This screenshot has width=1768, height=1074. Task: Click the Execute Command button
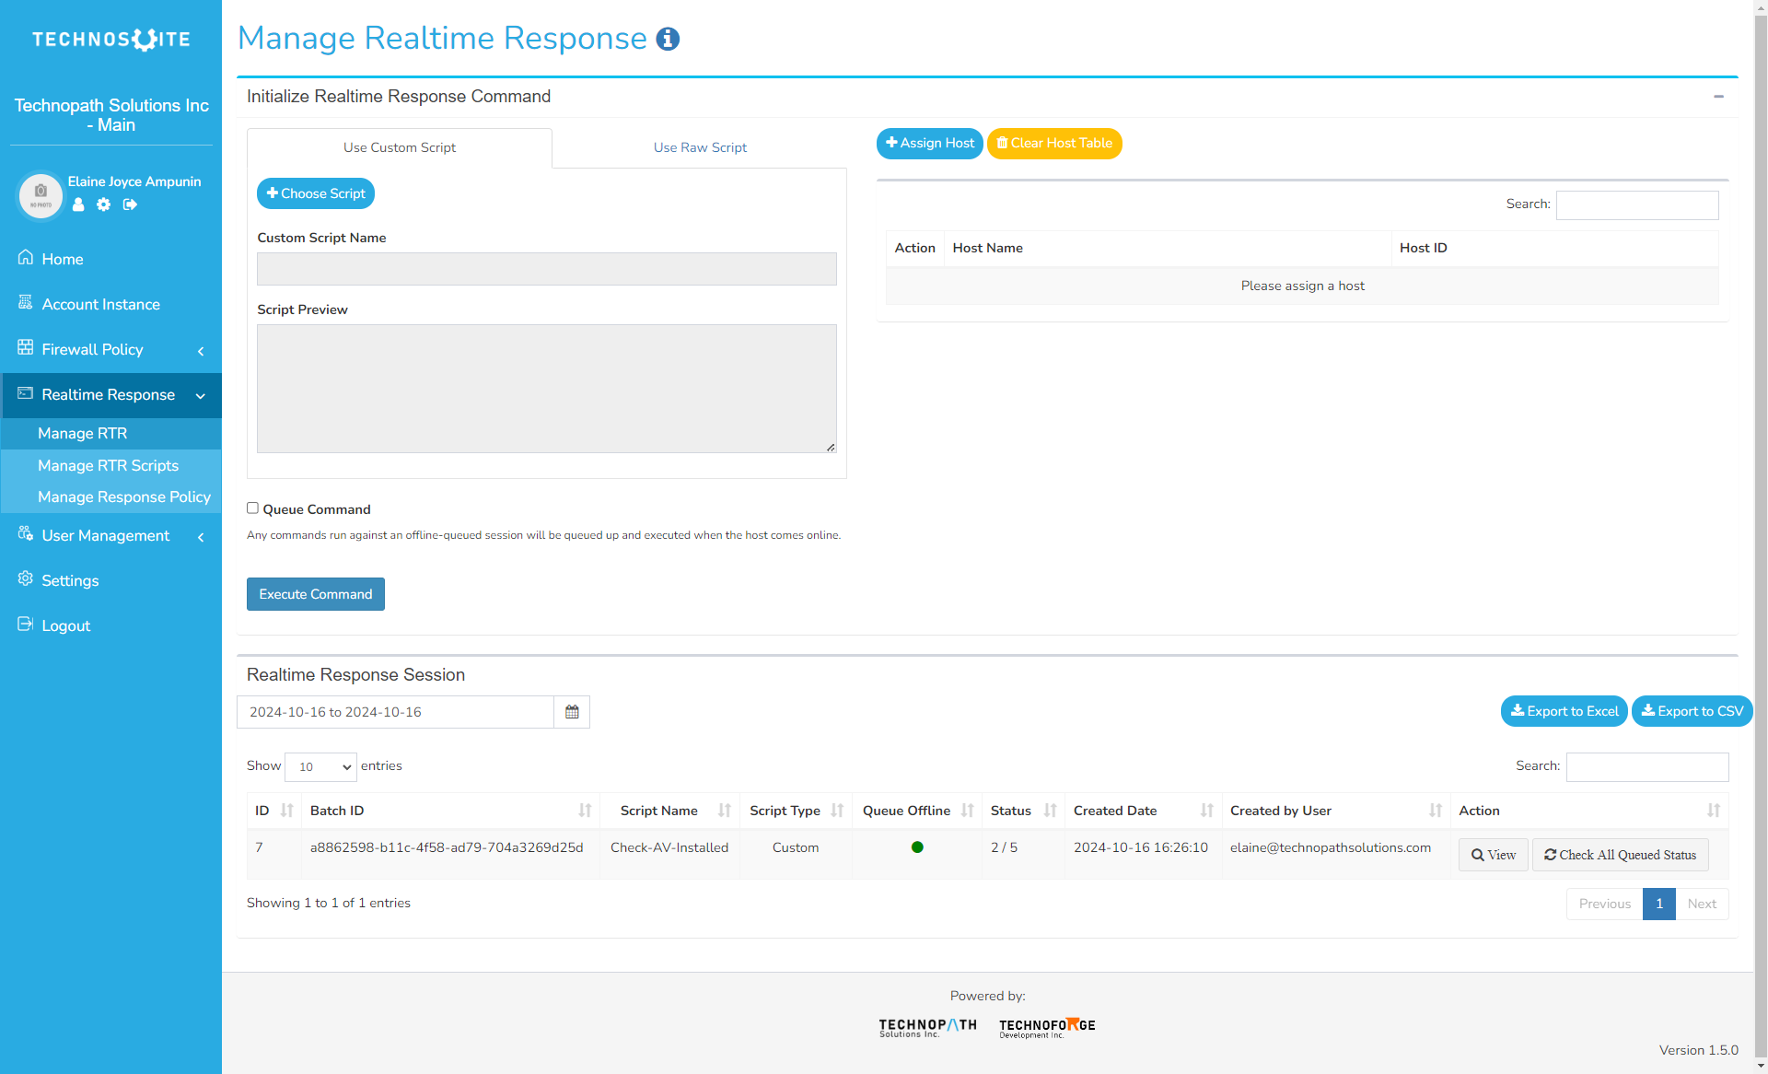(315, 594)
